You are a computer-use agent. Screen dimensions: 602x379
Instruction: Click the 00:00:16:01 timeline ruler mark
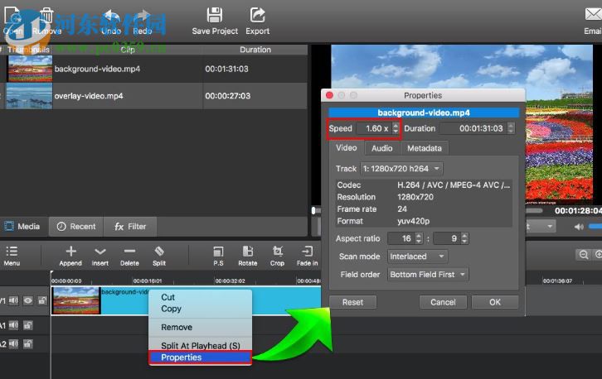click(x=148, y=281)
